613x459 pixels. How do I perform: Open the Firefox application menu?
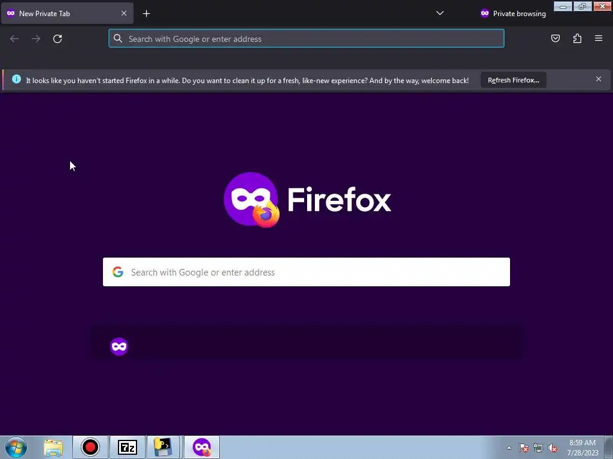(x=599, y=38)
